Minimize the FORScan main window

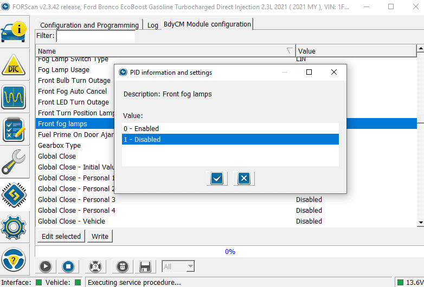tap(367, 6)
